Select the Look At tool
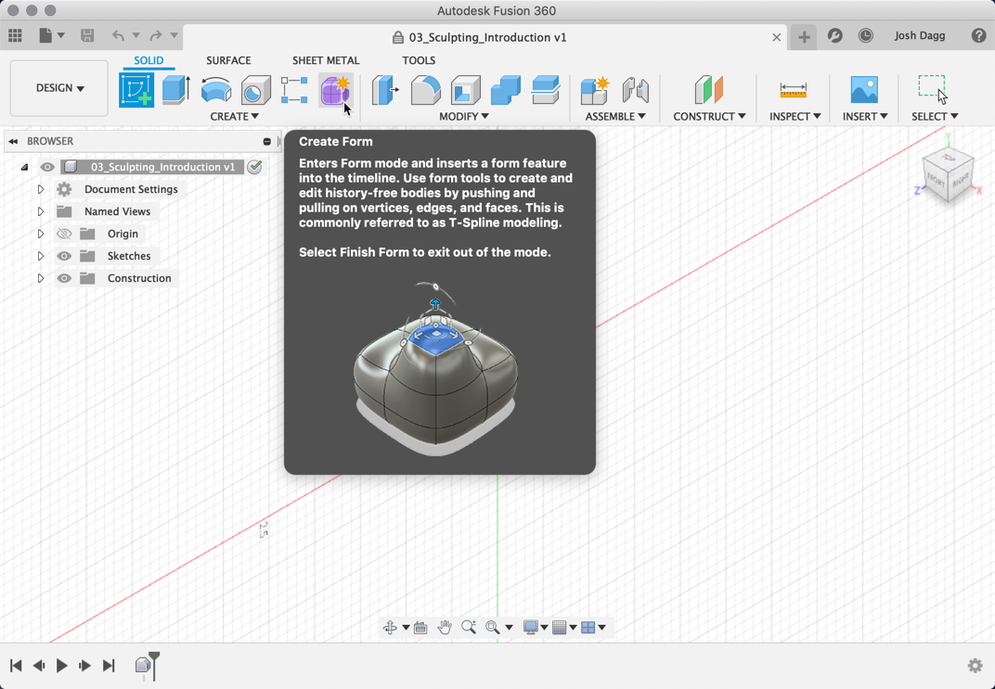Screen dimensions: 995x689 (420, 628)
